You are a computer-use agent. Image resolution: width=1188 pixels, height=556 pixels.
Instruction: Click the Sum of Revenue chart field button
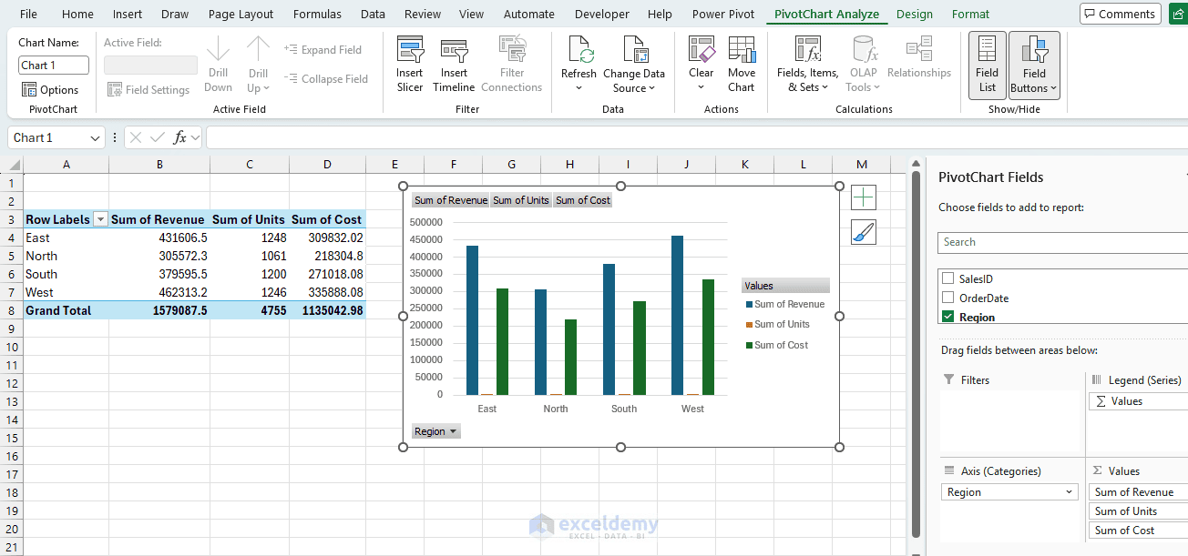tap(451, 200)
